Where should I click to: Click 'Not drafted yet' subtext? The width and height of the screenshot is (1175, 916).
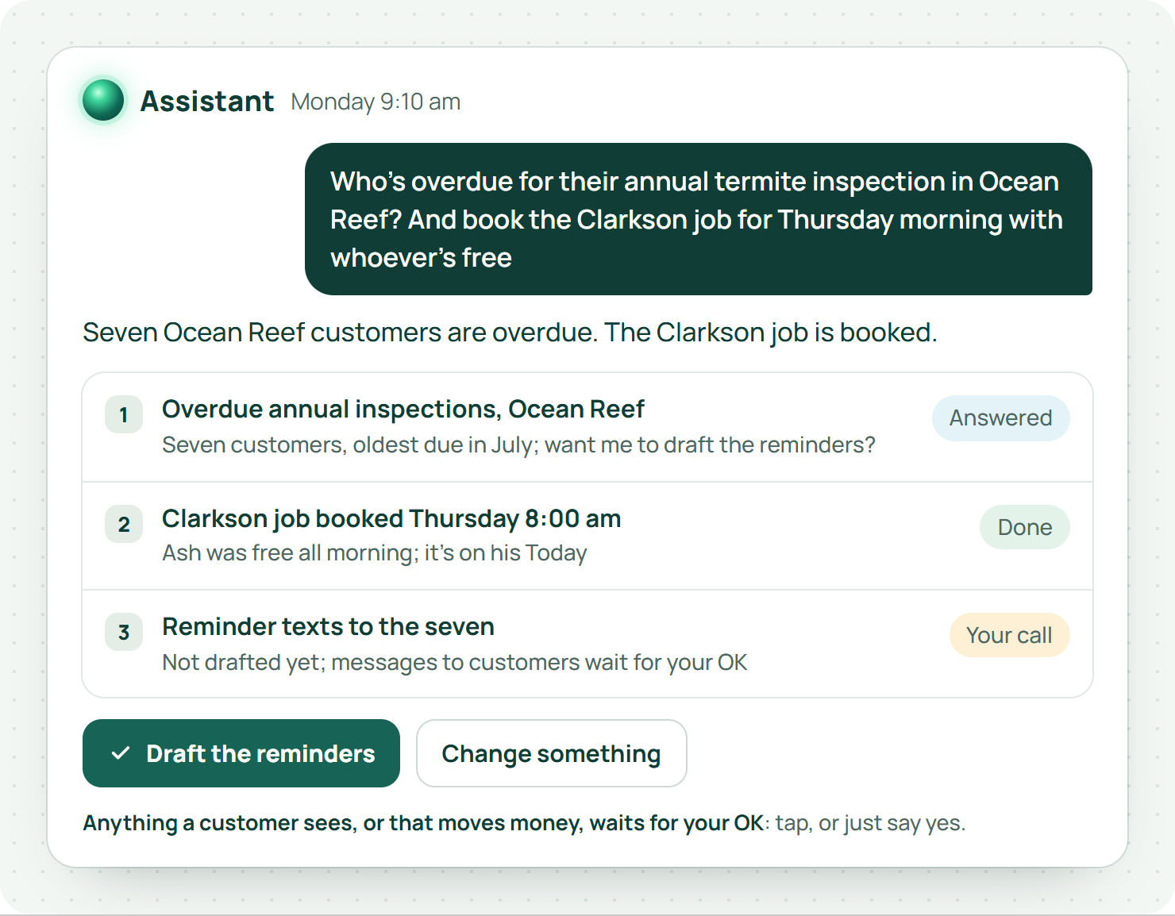(x=243, y=662)
